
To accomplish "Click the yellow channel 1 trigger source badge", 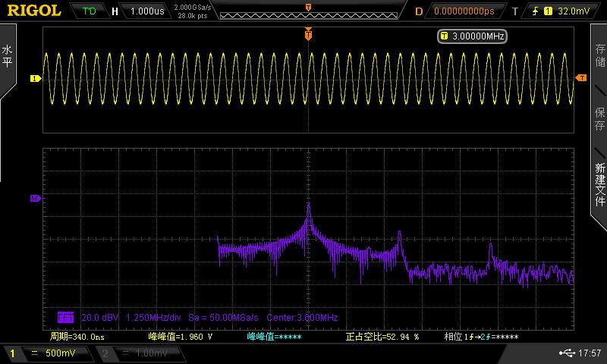I will 548,11.
